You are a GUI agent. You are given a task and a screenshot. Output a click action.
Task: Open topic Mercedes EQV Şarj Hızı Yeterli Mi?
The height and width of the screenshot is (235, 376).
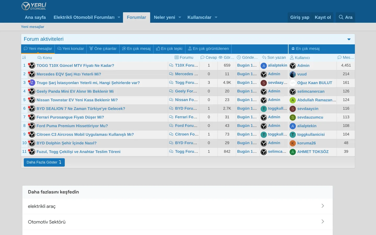pos(69,74)
